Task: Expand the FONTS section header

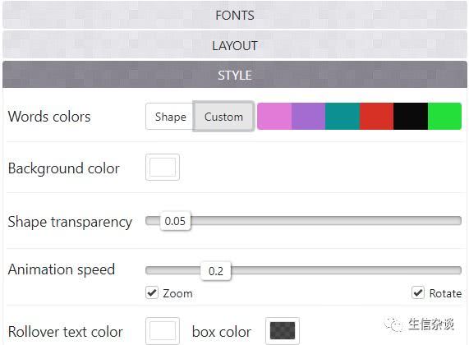Action: click(235, 15)
